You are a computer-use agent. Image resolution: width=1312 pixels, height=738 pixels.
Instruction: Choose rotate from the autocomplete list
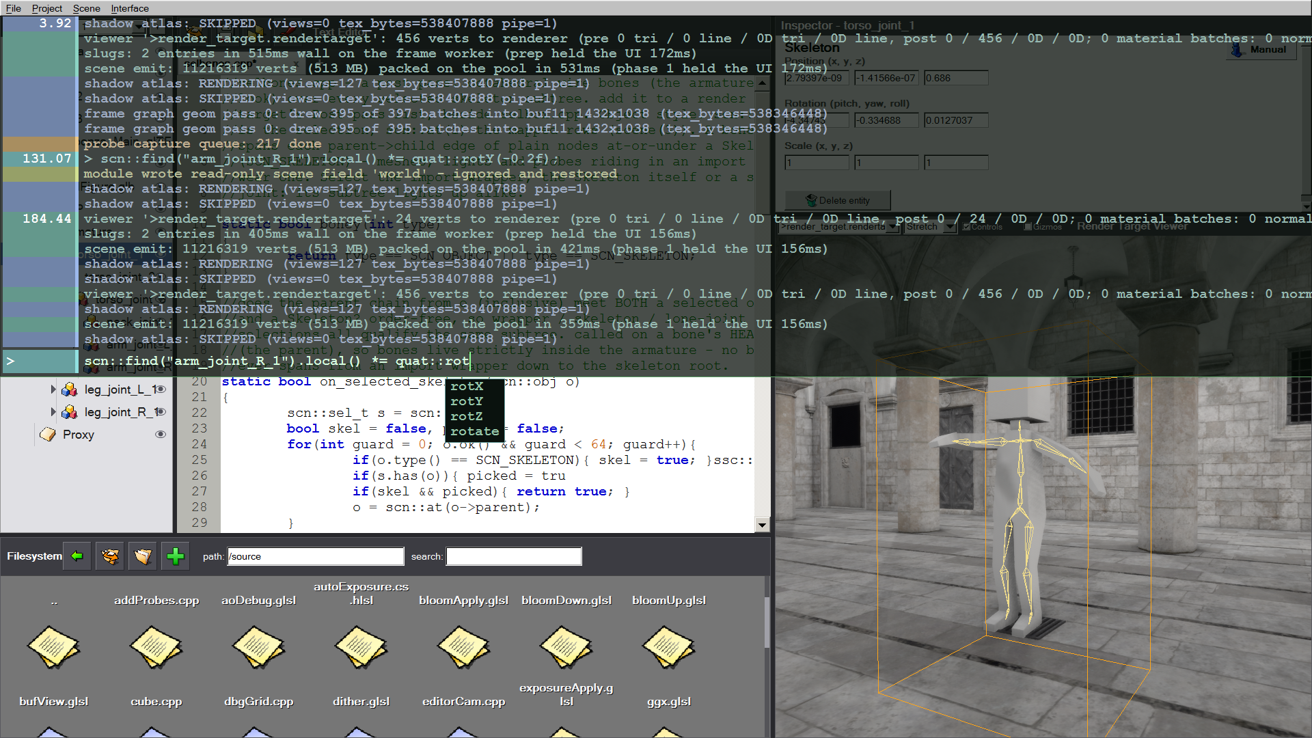475,431
